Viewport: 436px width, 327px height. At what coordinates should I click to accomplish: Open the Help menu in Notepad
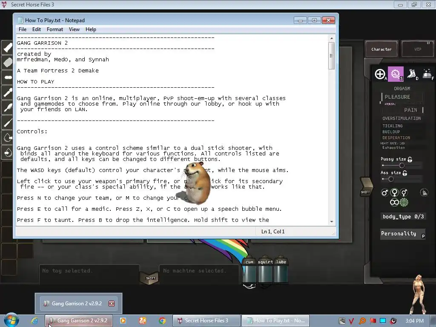(91, 29)
